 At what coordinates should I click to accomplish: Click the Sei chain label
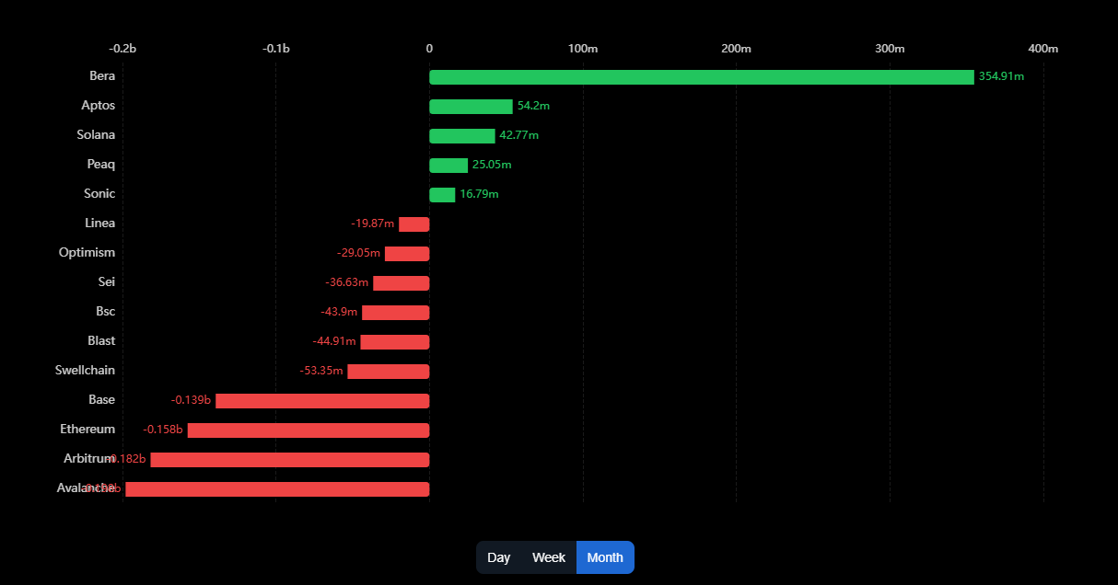(107, 282)
